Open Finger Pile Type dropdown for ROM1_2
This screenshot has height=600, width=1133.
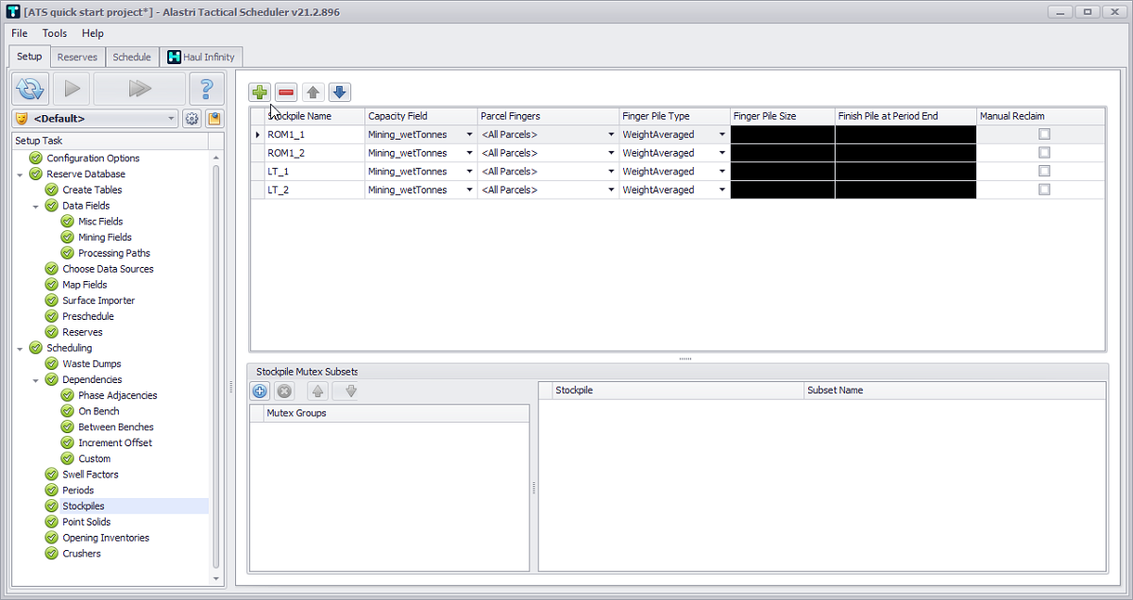[722, 153]
